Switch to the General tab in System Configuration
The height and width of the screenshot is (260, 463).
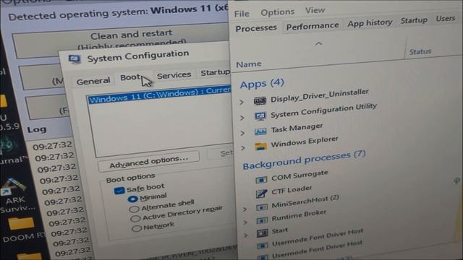(93, 81)
